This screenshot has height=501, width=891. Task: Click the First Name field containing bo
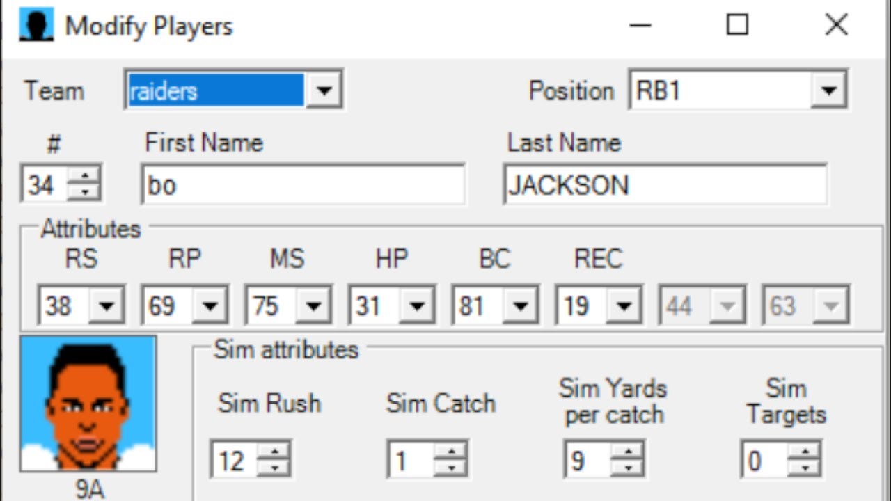[303, 184]
